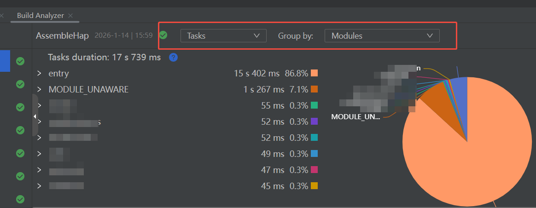Click the blue help icon beside Tasks duration
Screen dimensions: 536x208
coord(173,58)
